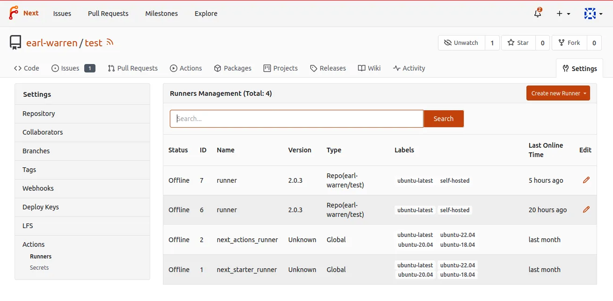Unwatch the repository

click(x=461, y=43)
